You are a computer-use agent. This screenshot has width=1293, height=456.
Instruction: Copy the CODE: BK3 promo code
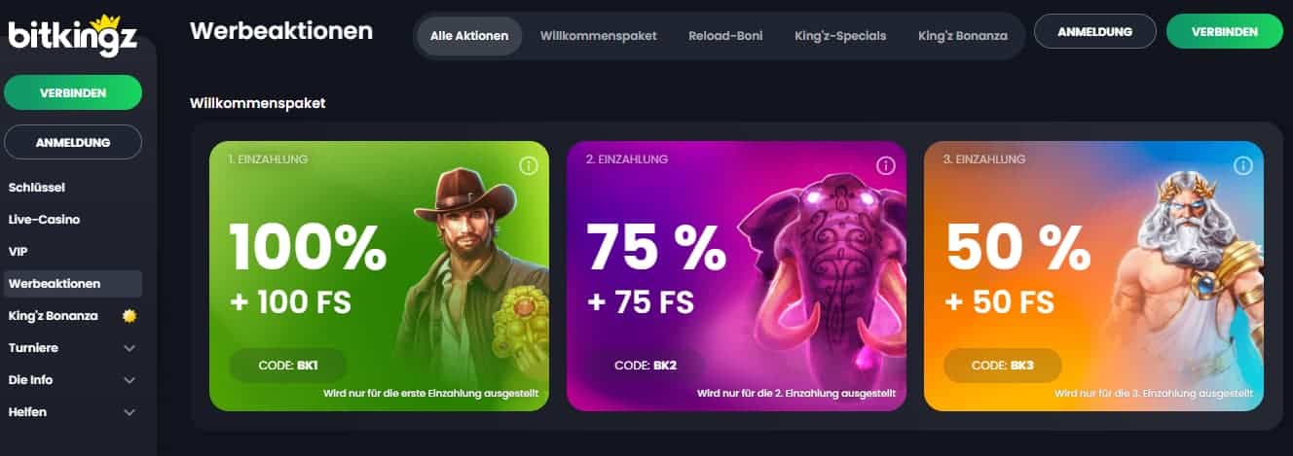(1003, 366)
